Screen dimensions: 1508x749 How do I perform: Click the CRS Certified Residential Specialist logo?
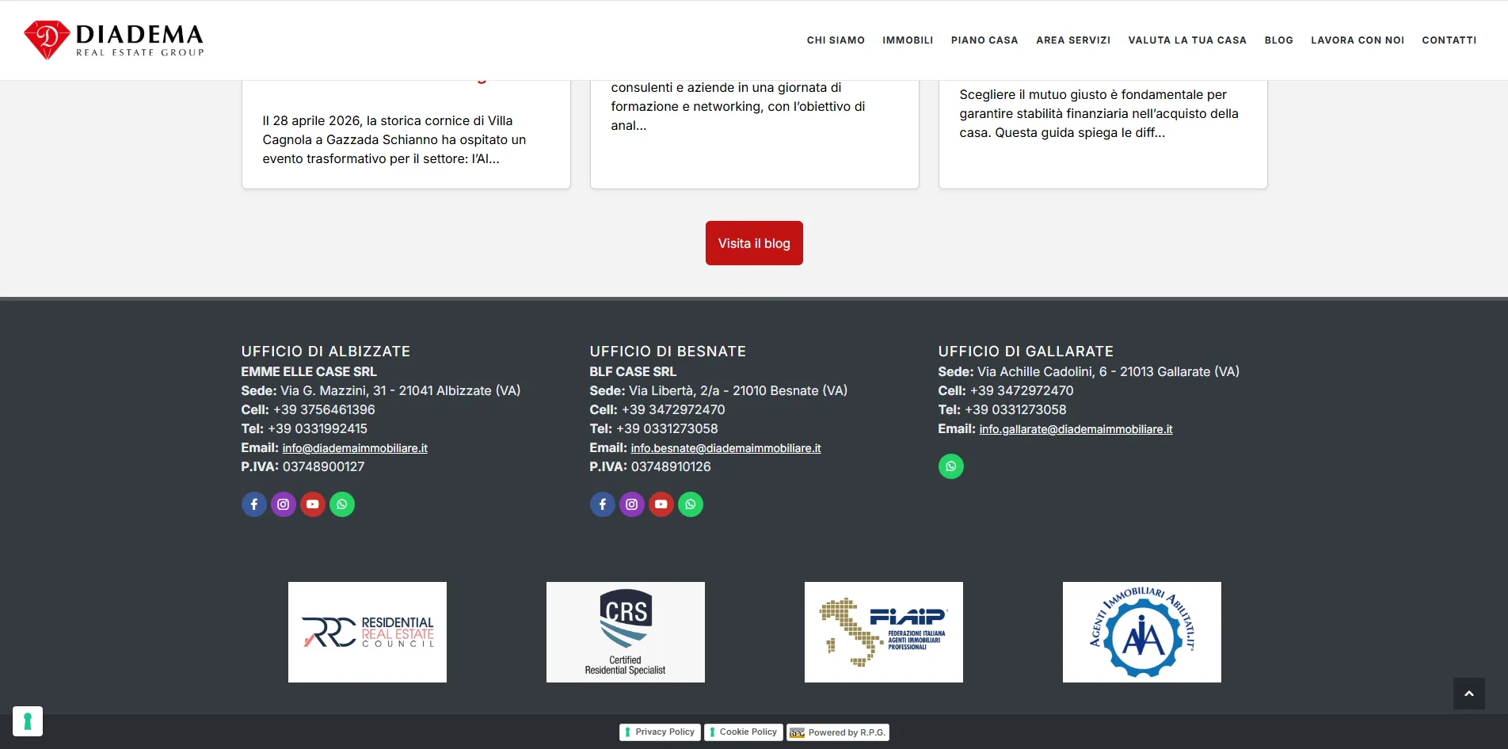pos(626,632)
